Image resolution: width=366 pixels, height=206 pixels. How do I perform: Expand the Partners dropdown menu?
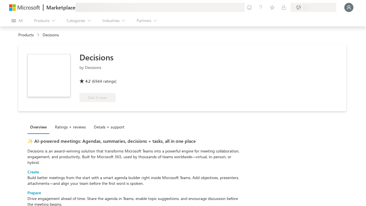(147, 21)
